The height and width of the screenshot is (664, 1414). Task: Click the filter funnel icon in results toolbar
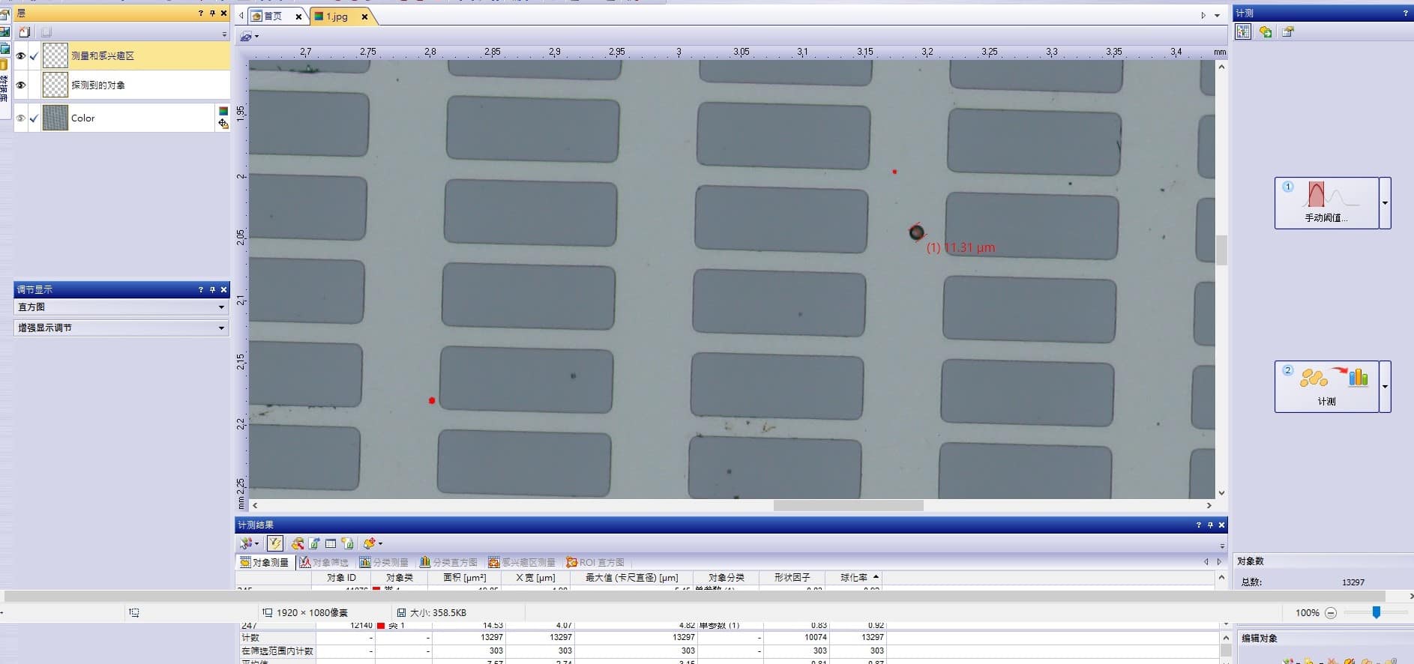tap(275, 543)
